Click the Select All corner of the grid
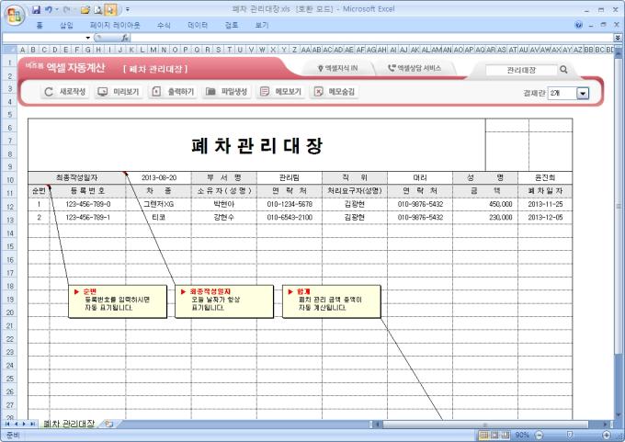This screenshot has width=625, height=442. click(x=9, y=50)
